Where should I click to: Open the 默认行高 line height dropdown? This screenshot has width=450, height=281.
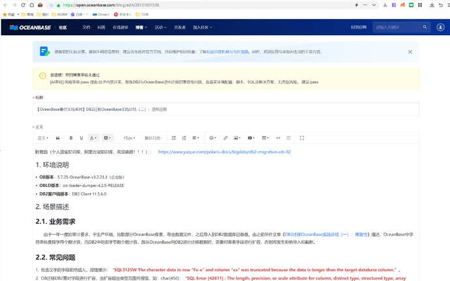[x=153, y=138]
